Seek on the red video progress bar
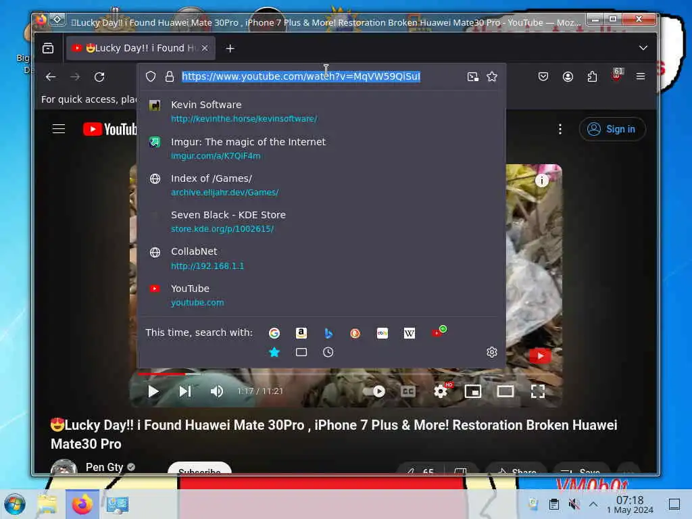 pos(162,374)
